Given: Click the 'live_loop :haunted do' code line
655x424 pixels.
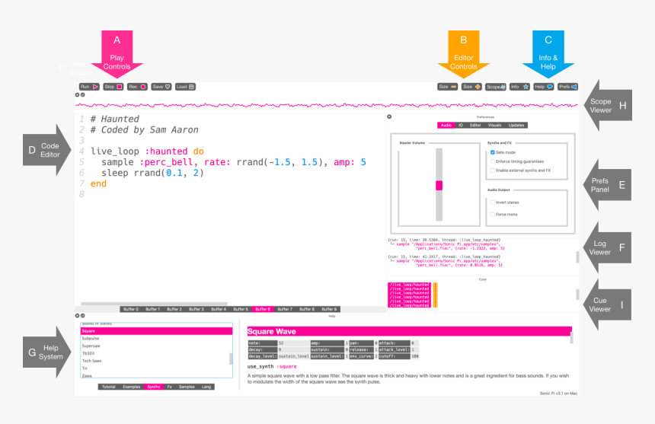Looking at the screenshot, I should pyautogui.click(x=147, y=151).
